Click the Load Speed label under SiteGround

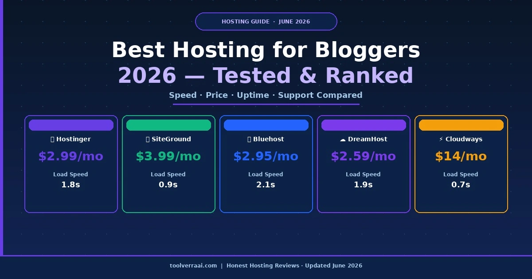[x=168, y=174]
